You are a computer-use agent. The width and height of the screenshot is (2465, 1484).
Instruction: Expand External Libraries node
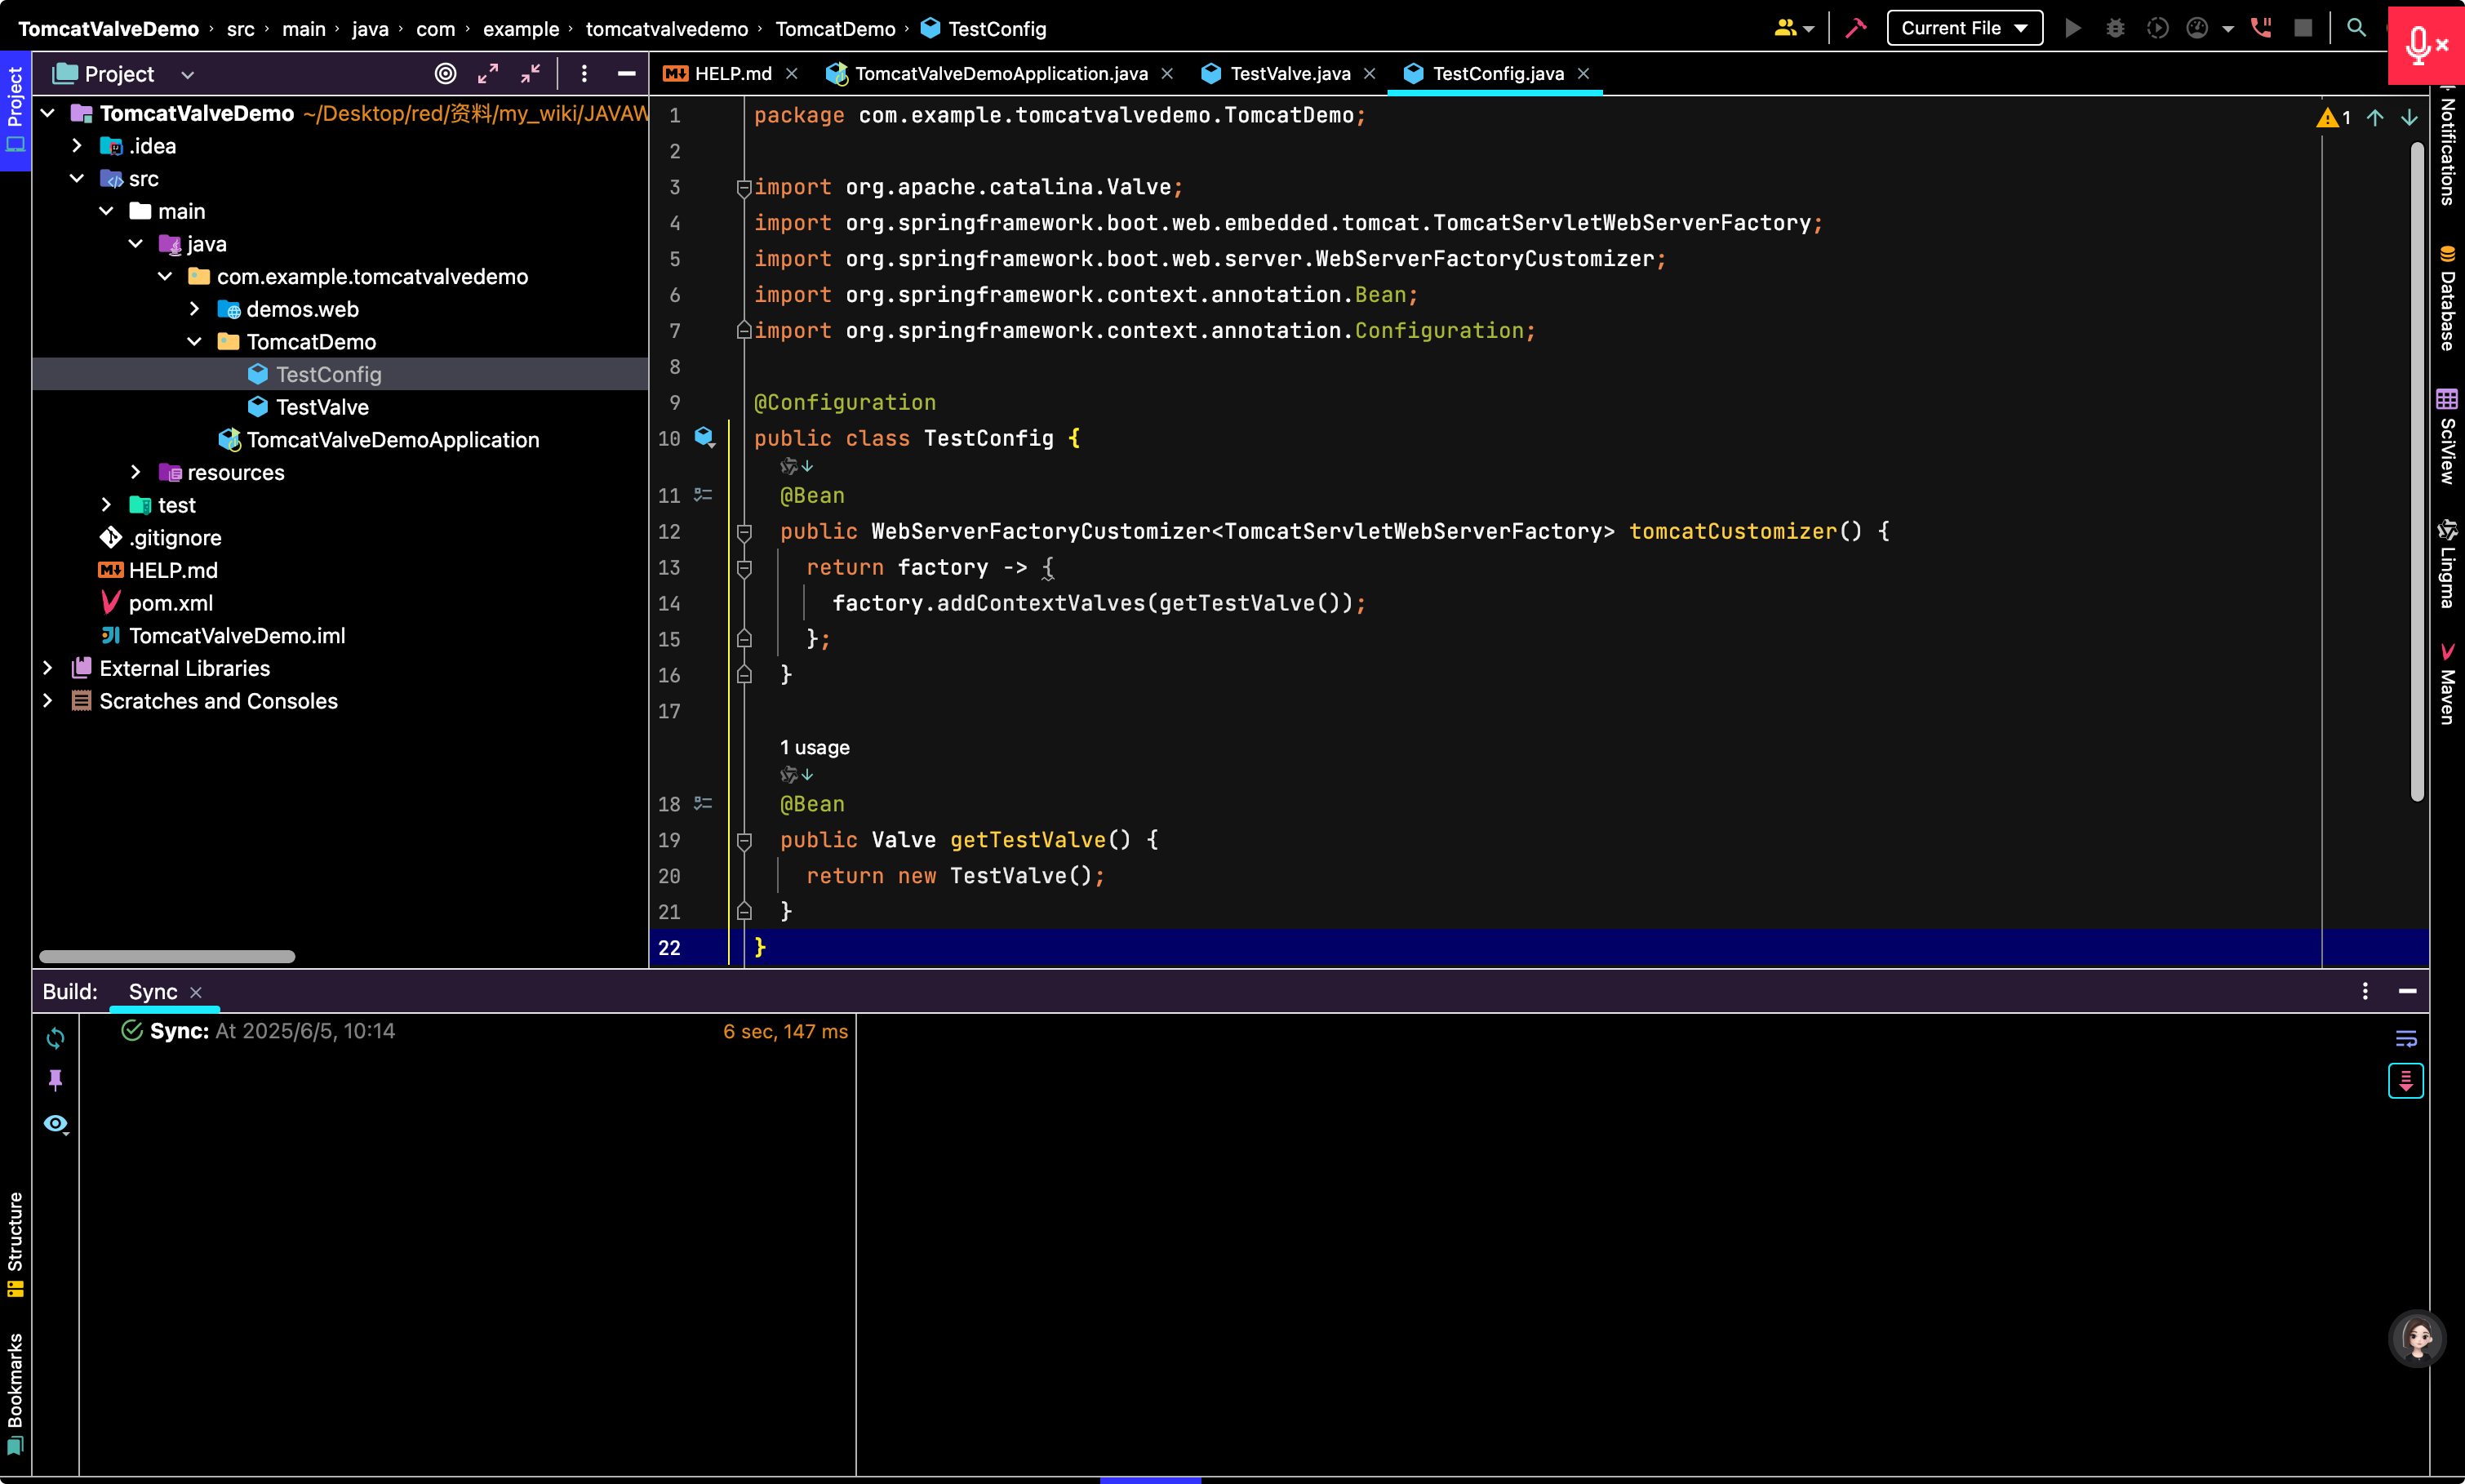(47, 668)
